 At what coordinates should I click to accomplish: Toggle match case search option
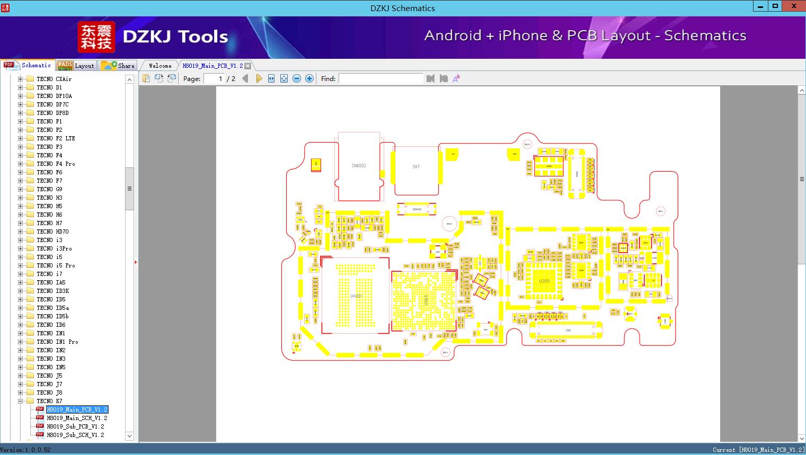coord(456,78)
